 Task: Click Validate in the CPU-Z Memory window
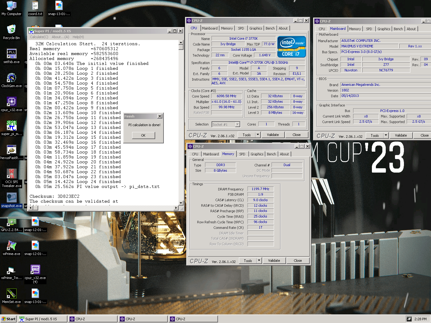click(274, 261)
